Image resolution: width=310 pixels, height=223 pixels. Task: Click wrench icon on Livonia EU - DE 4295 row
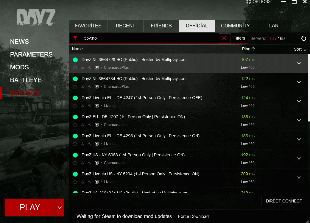pyautogui.click(x=90, y=144)
